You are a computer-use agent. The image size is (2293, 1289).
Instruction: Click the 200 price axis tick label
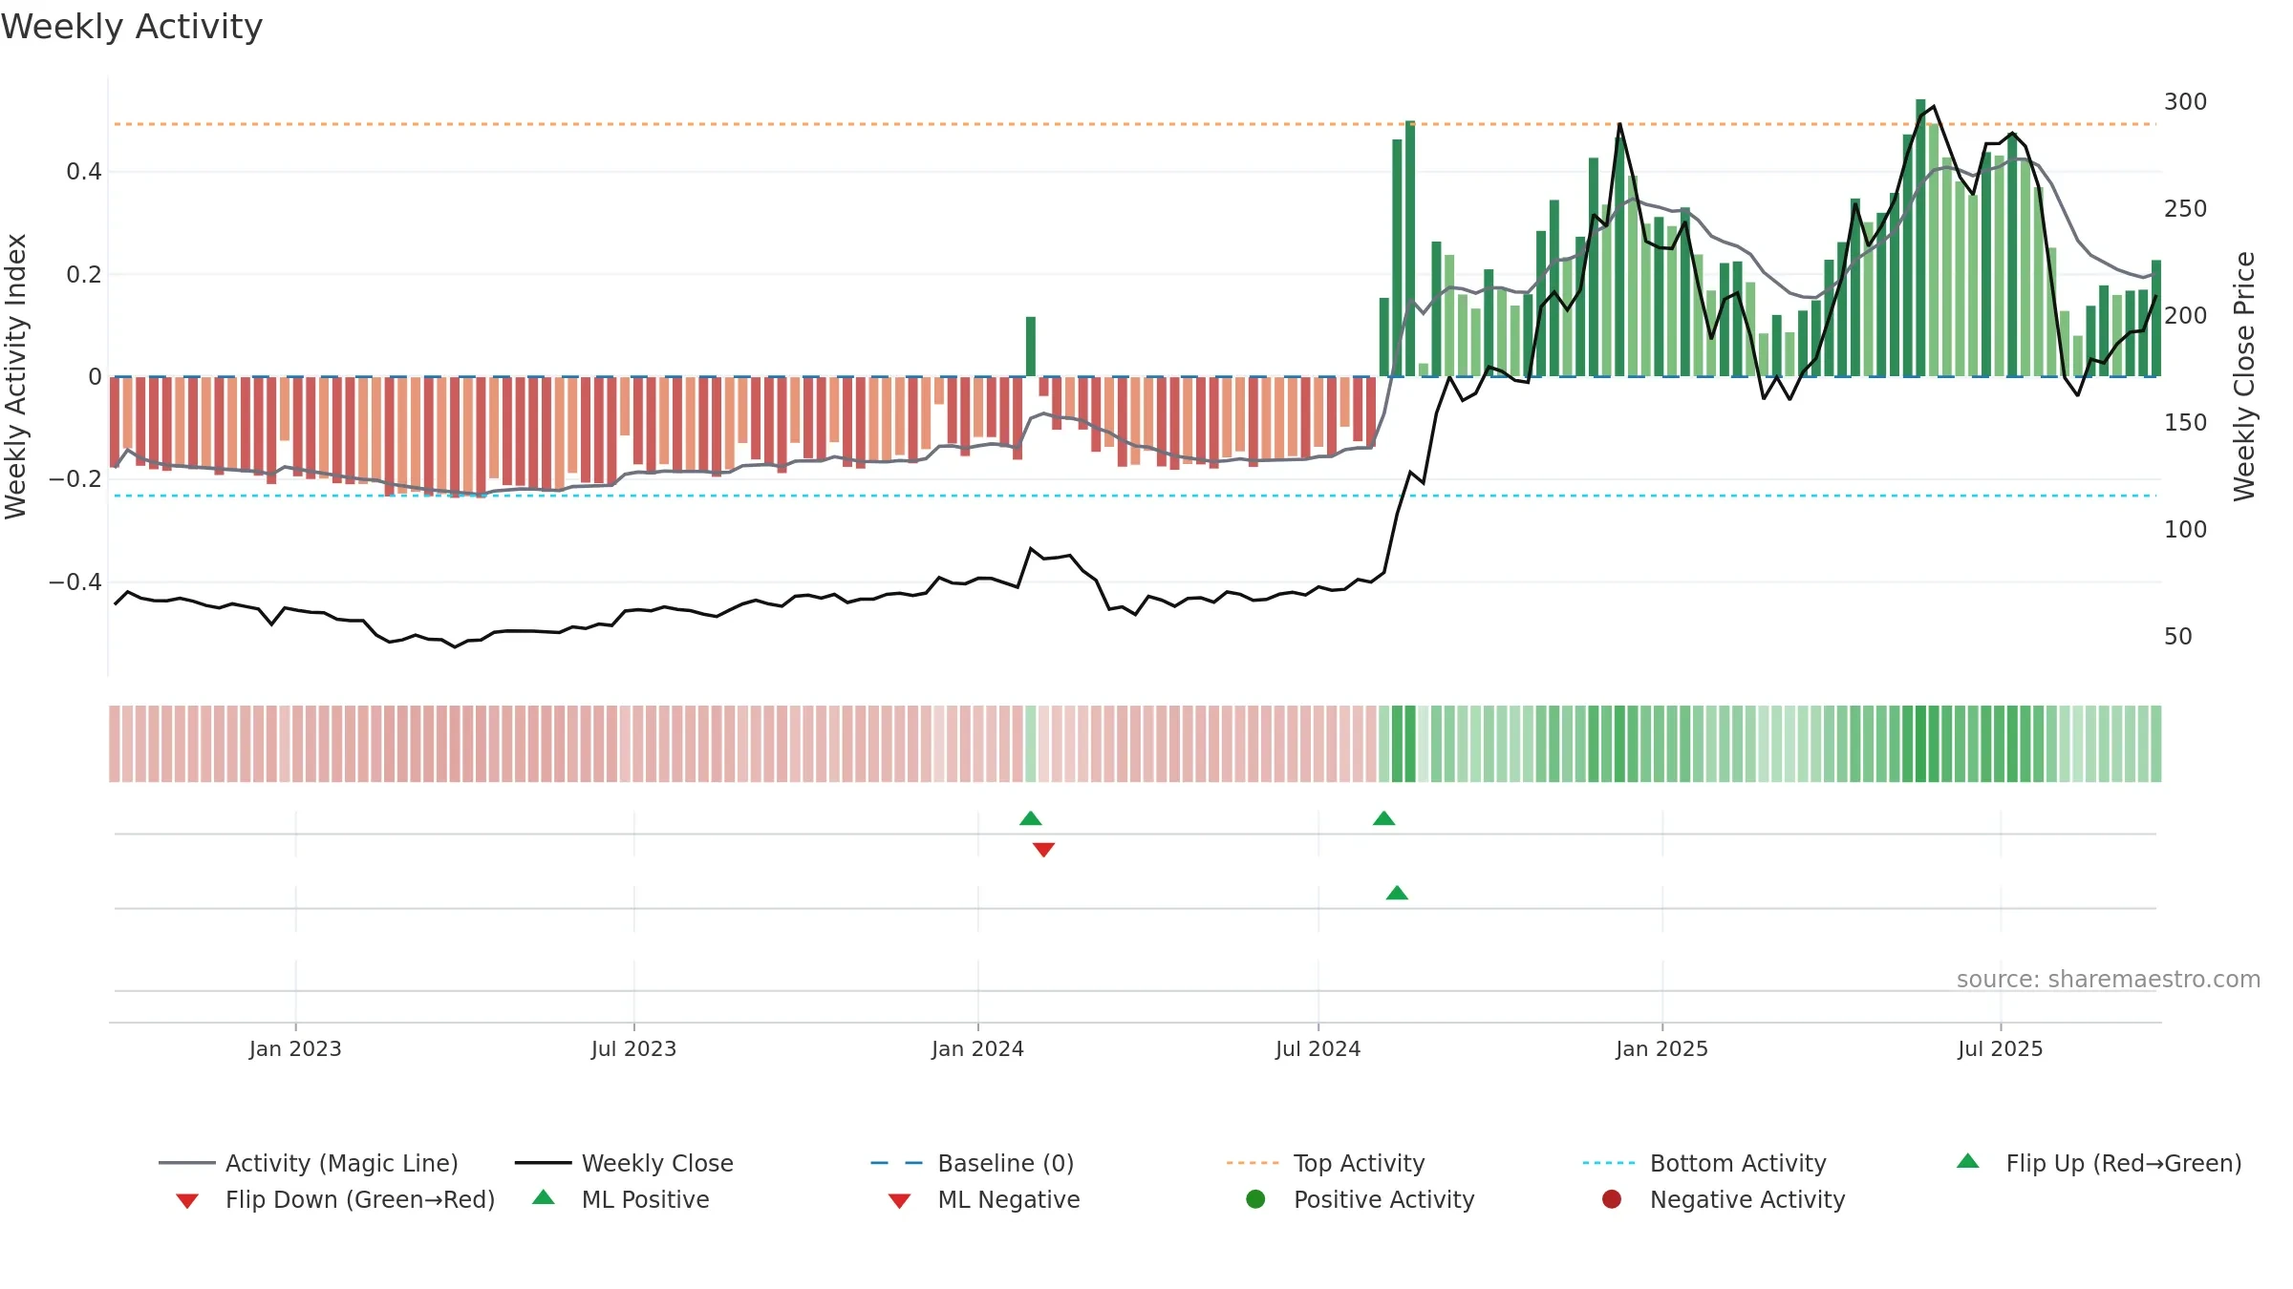click(x=2185, y=316)
